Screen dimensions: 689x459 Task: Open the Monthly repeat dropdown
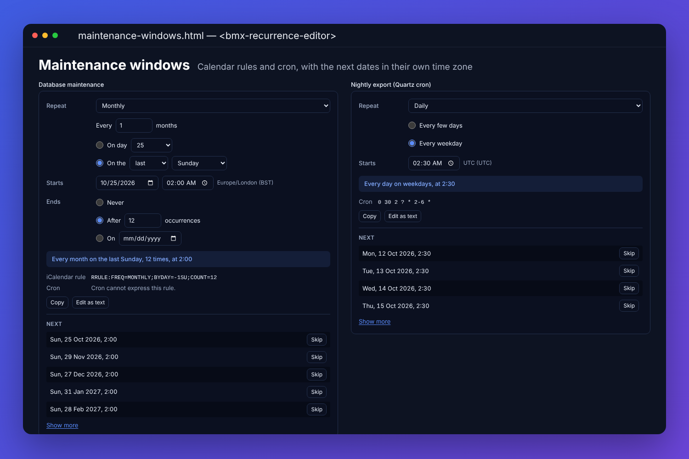213,106
